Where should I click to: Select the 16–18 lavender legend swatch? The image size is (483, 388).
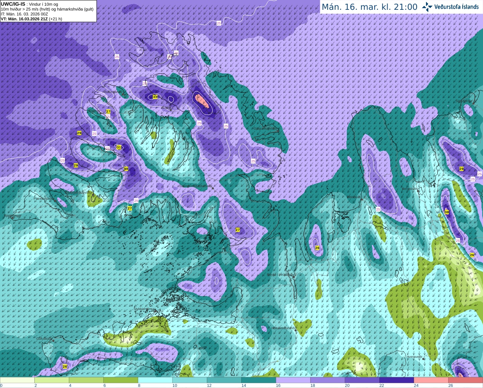(294, 380)
